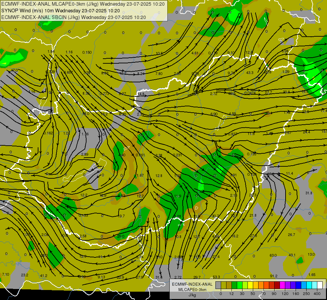Click the gray swatch in the MLCAPE legend

pyautogui.click(x=218, y=285)
